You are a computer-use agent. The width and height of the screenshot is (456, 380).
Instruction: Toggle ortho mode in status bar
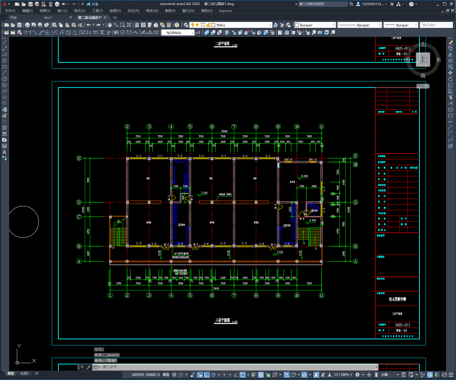point(207,375)
